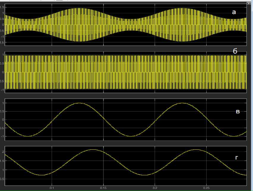Click the white label а on first plot
253x191 pixels.
tap(234, 12)
